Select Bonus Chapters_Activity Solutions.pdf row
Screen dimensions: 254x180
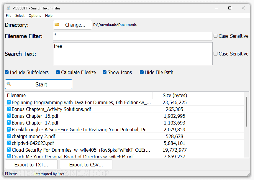(x=125, y=109)
